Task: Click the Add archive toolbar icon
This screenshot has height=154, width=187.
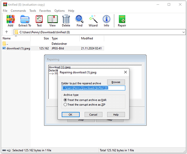Action: pos(10,21)
